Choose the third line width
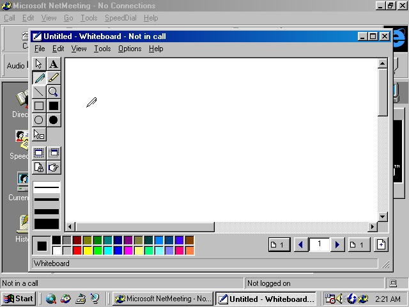Screen dimensions: 409x307 tap(47, 212)
